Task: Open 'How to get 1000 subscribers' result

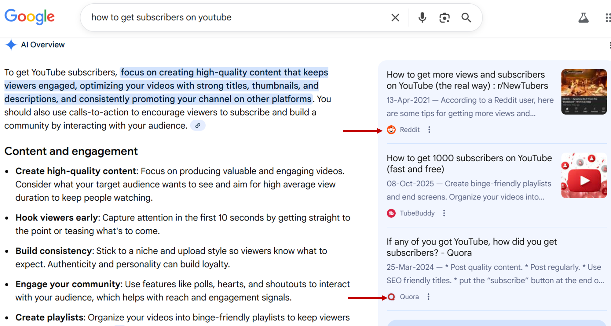Action: [x=469, y=164]
